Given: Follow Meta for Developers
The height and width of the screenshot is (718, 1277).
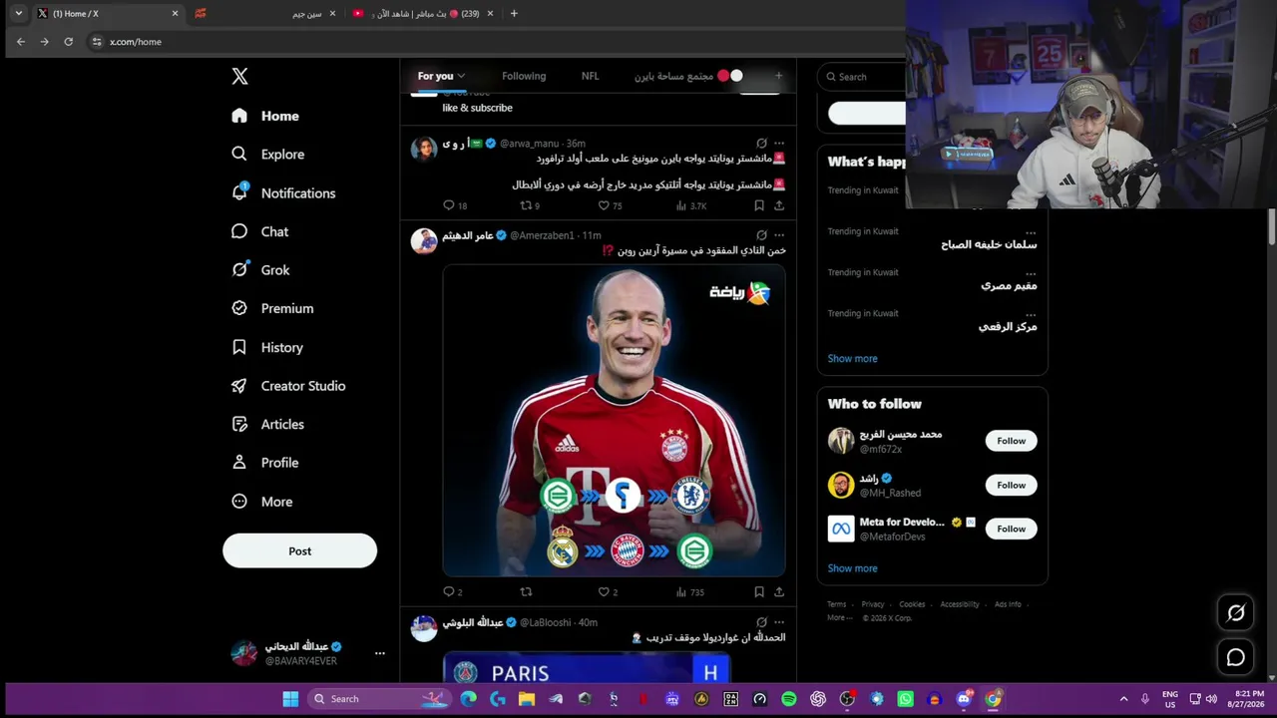Looking at the screenshot, I should pos(1011,529).
